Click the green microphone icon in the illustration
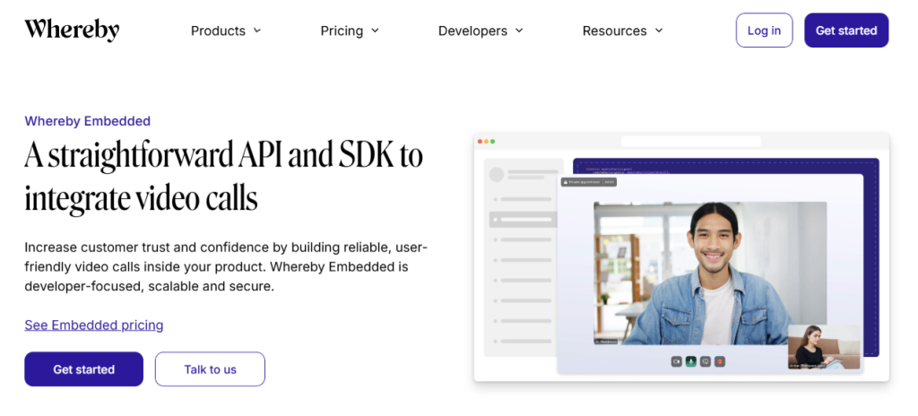The width and height of the screenshot is (918, 416). pos(691,361)
